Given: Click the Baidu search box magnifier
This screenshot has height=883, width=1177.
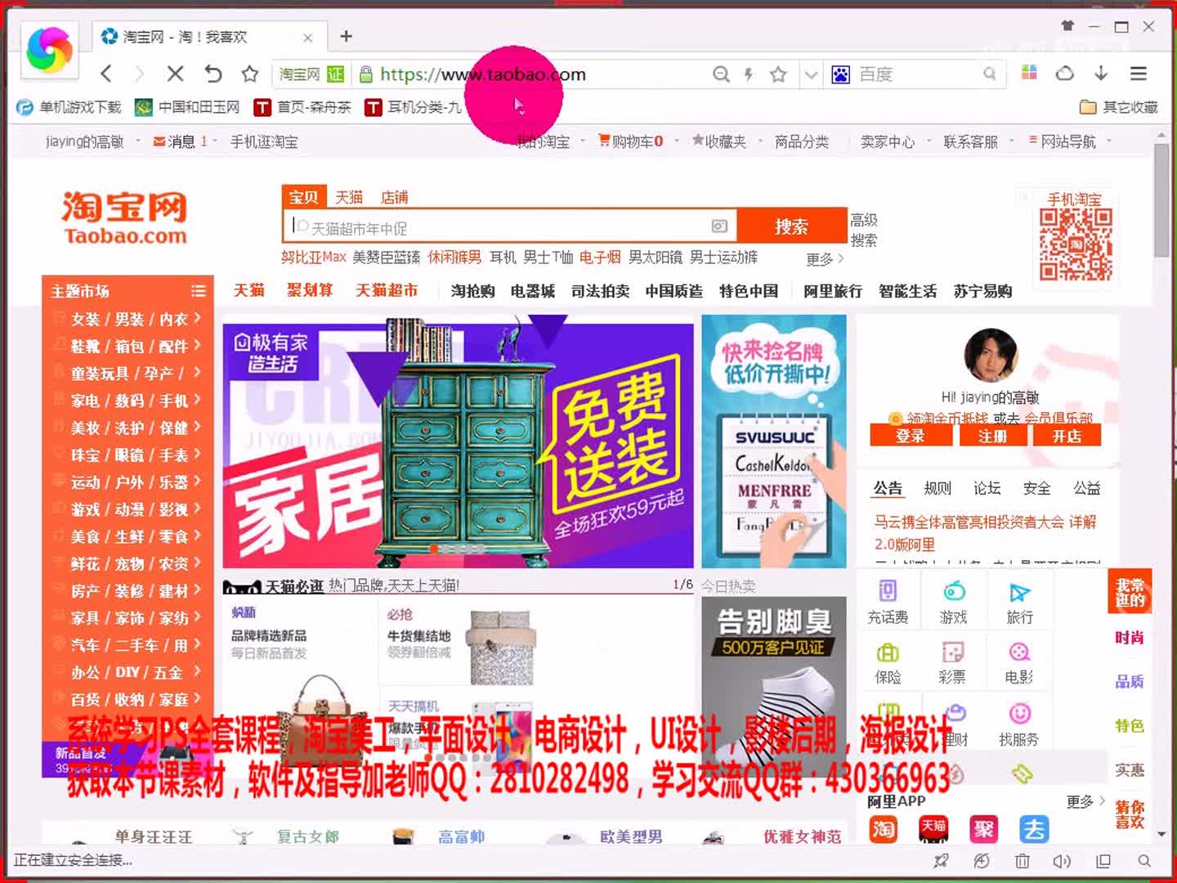Looking at the screenshot, I should (989, 74).
